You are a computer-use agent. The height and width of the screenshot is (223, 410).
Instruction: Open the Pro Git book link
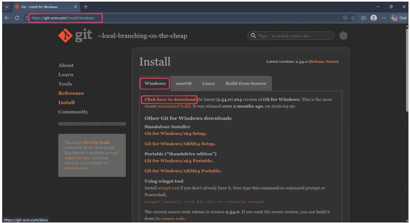point(96,142)
